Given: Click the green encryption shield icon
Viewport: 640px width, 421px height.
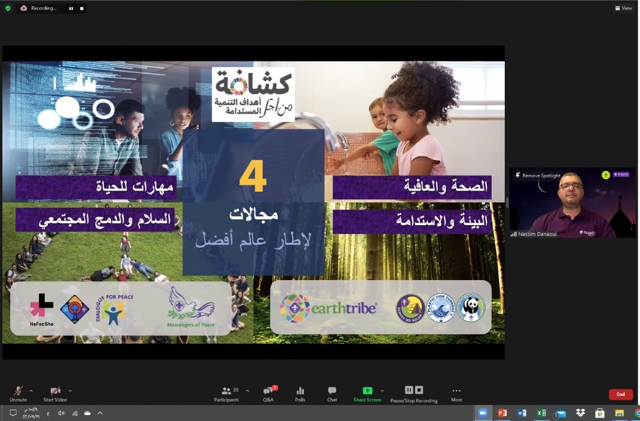Looking at the screenshot, I should pos(8,8).
